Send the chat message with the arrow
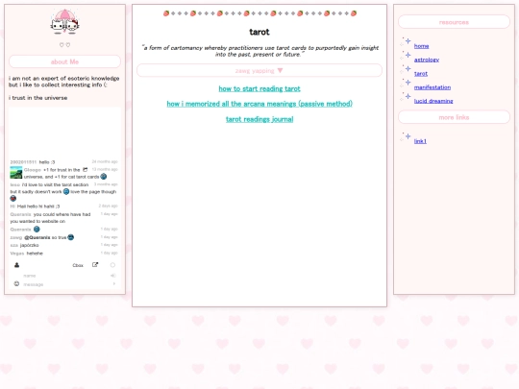Image resolution: width=519 pixels, height=389 pixels. 114,283
